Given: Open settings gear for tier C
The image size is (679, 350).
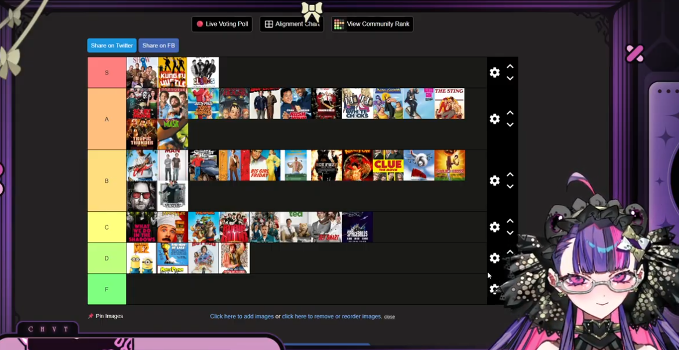Looking at the screenshot, I should [x=495, y=227].
